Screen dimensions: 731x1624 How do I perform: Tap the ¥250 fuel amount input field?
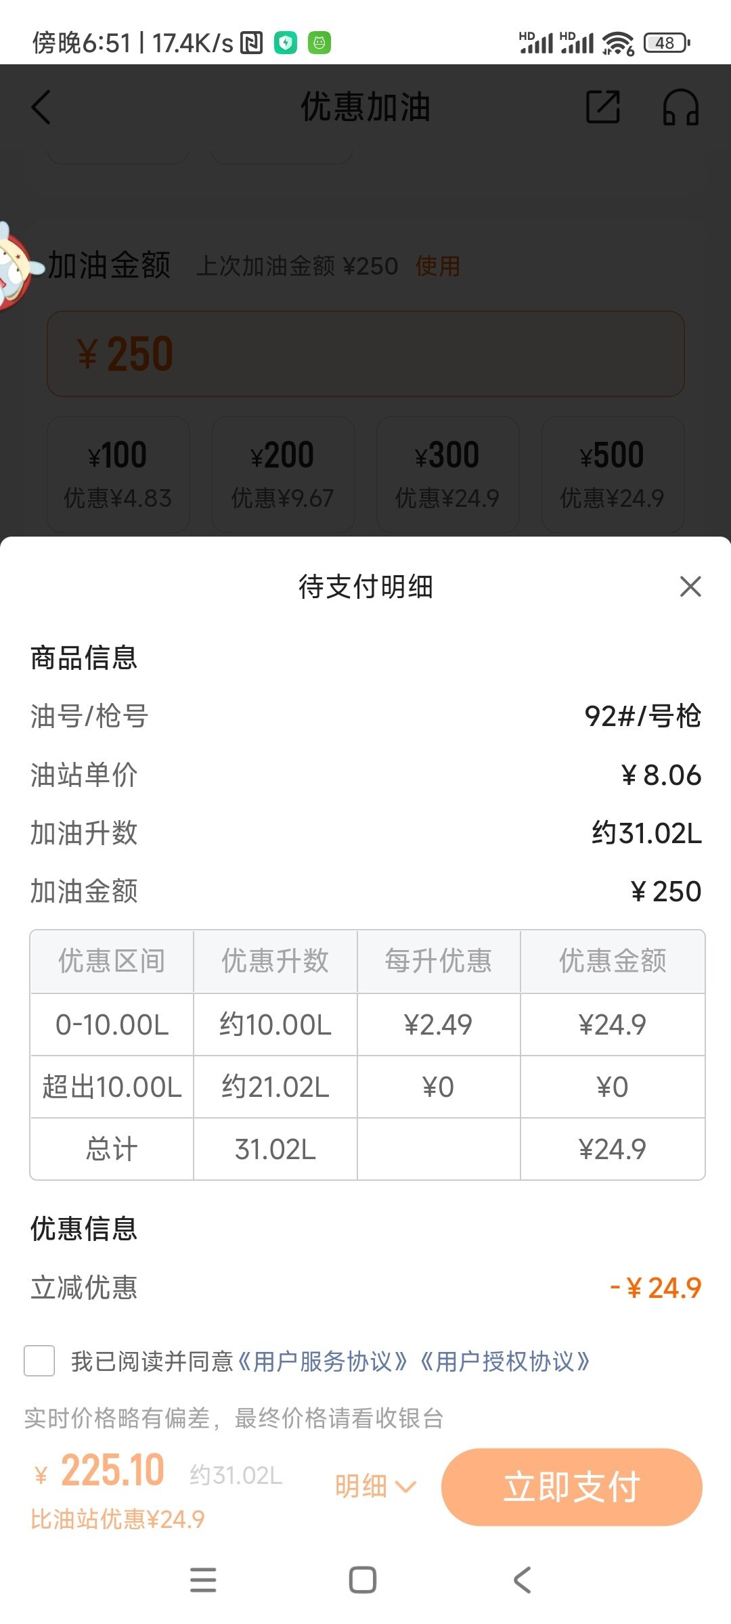pyautogui.click(x=365, y=354)
